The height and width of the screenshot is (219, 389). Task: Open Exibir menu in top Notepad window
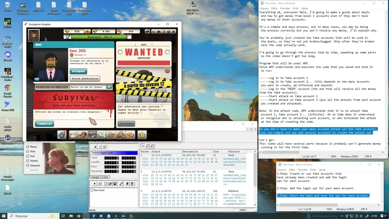click(295, 8)
